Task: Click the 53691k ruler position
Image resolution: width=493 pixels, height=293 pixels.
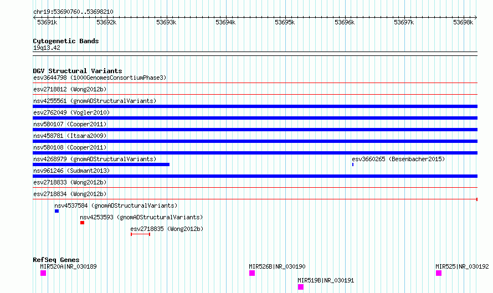Action: (x=47, y=22)
